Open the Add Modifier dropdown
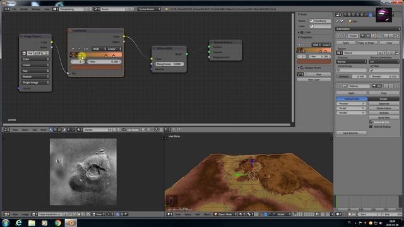Image resolution: width=404 pixels, height=227 pixels. point(367,29)
